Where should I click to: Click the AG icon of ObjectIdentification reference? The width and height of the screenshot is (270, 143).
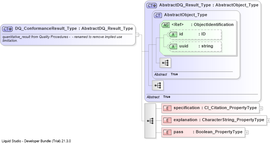point(165,25)
